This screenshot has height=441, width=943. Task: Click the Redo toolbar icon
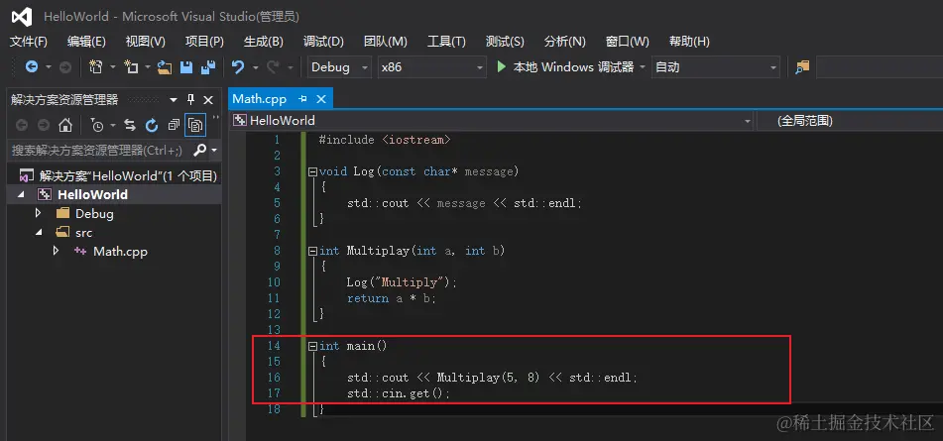273,67
